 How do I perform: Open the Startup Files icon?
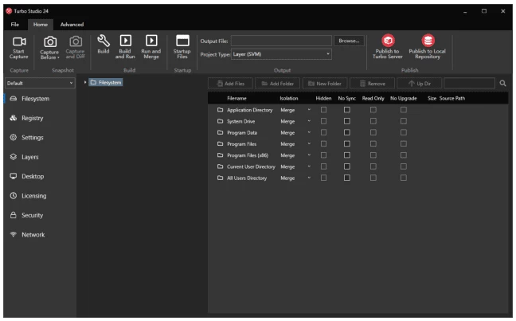(181, 40)
